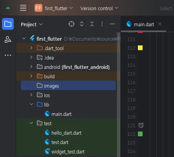
Task: Click the green color swatch on line 122
Action: tap(140, 134)
